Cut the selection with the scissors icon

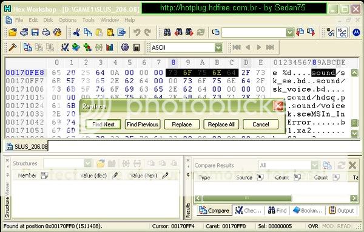click(76, 32)
